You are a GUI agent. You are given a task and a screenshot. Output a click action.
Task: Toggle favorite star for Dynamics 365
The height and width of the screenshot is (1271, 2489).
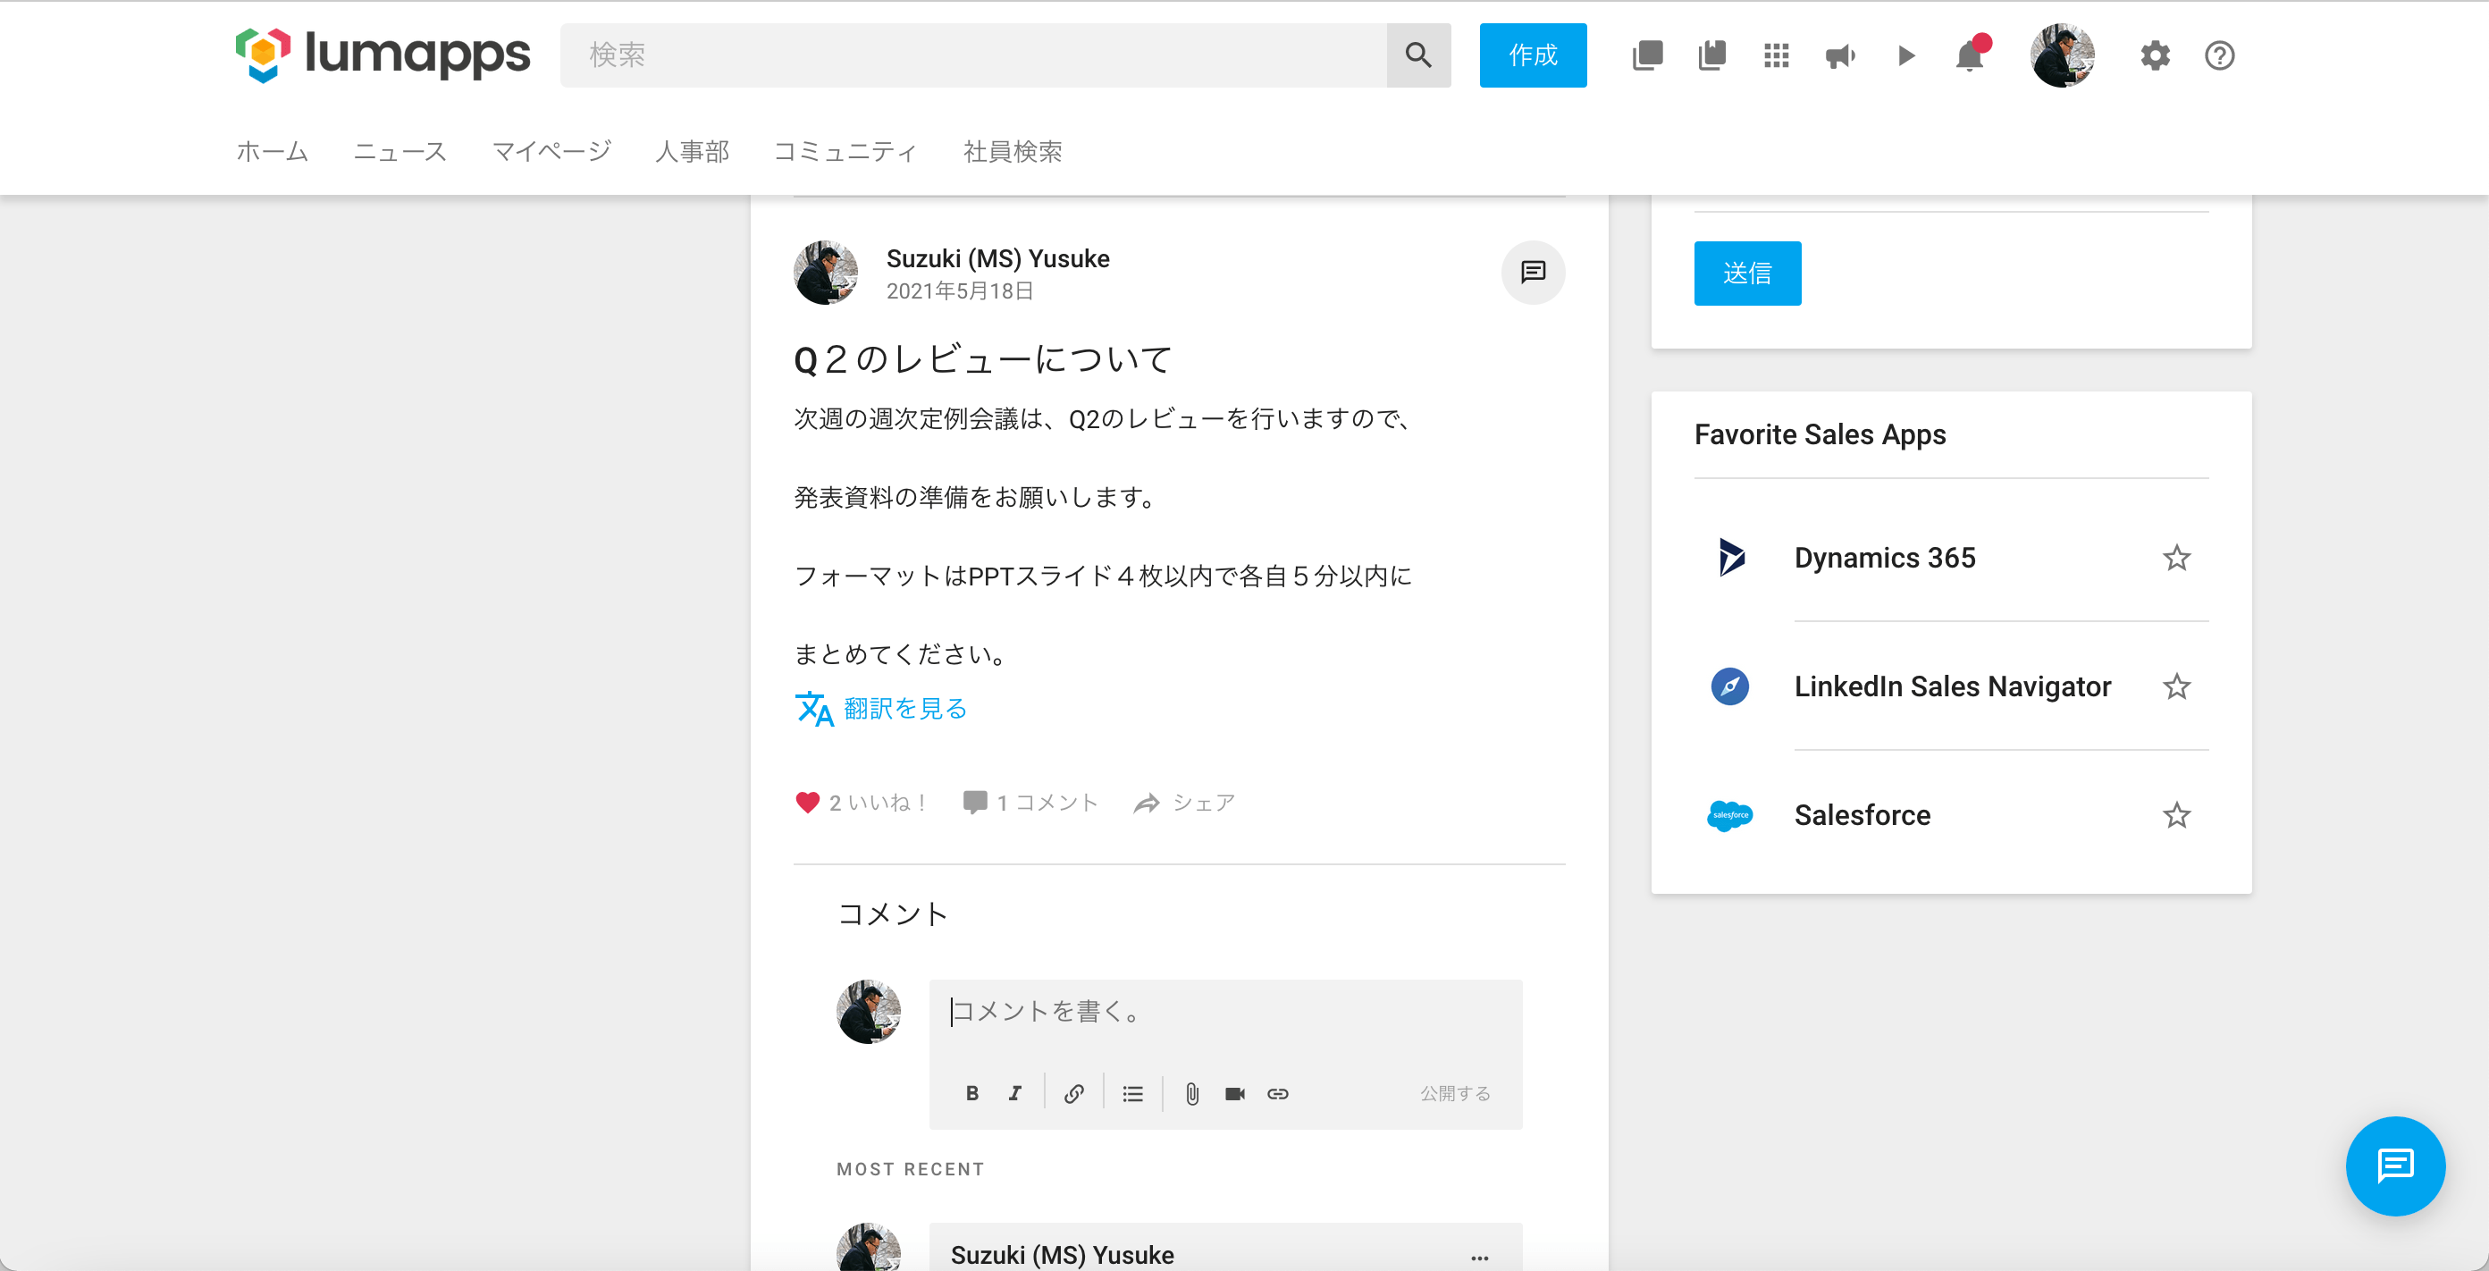[x=2176, y=558]
